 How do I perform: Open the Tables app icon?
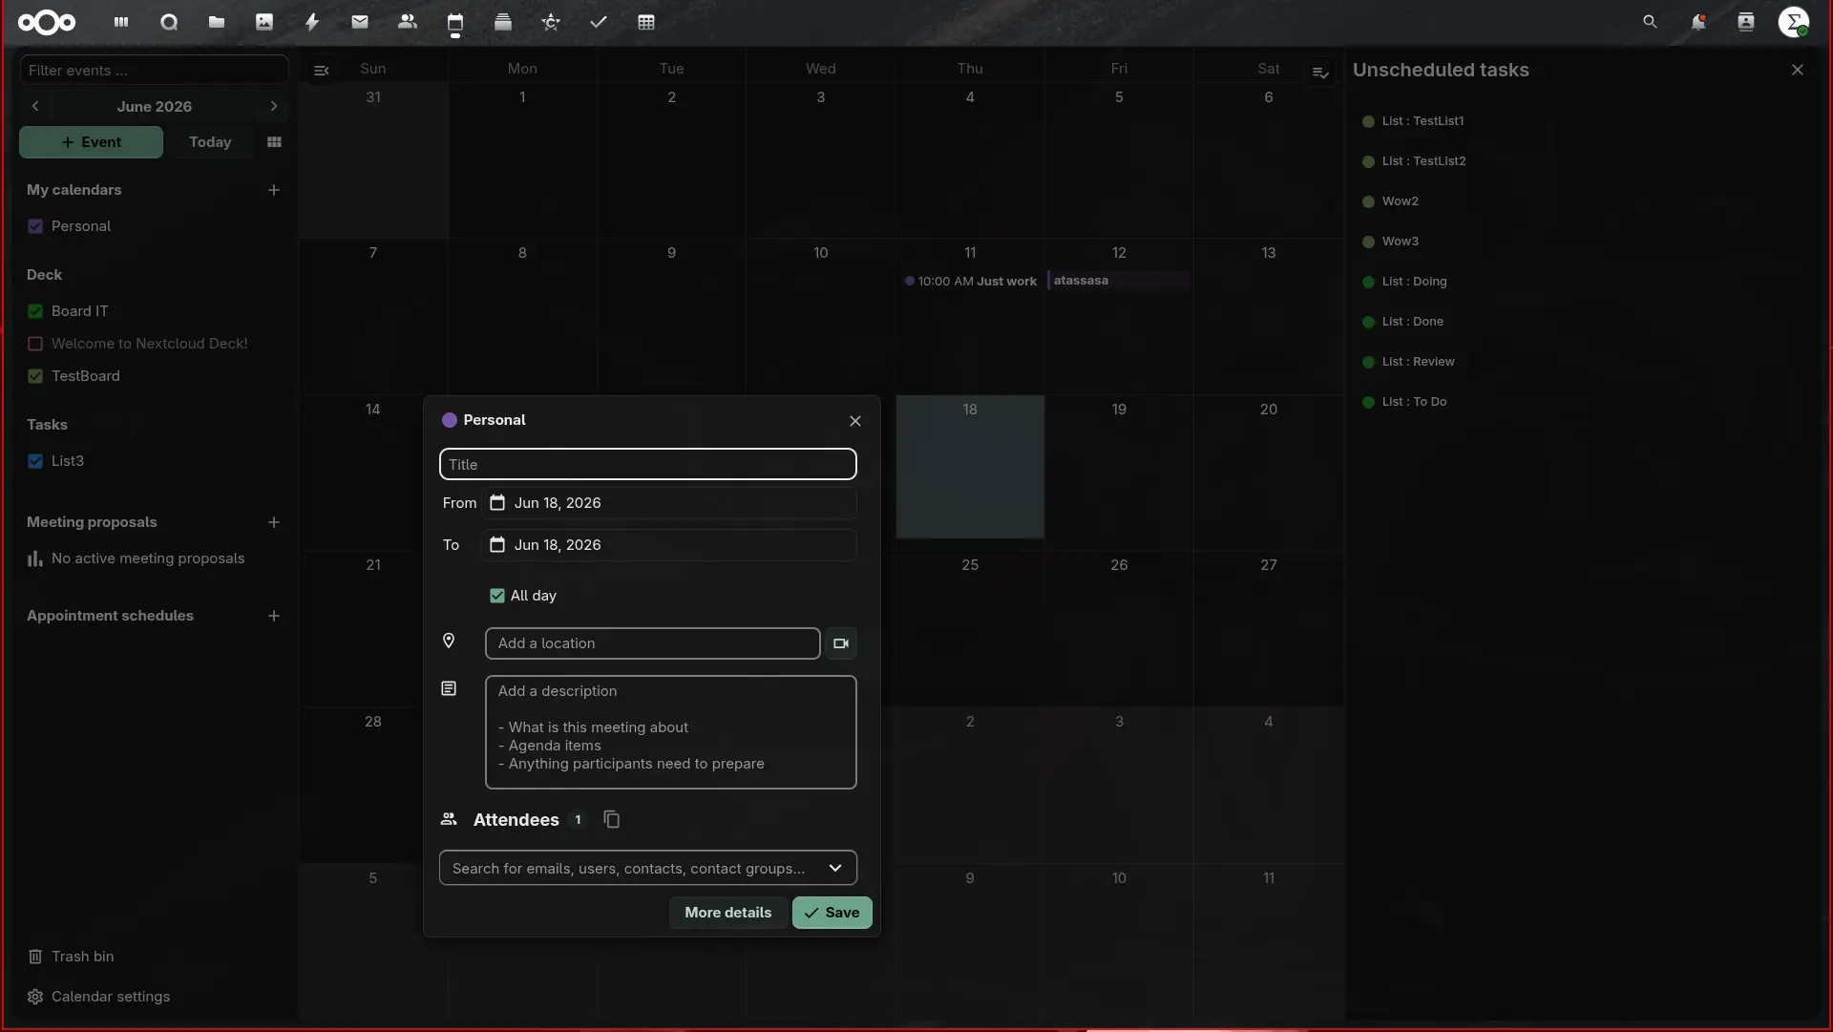coord(646,22)
